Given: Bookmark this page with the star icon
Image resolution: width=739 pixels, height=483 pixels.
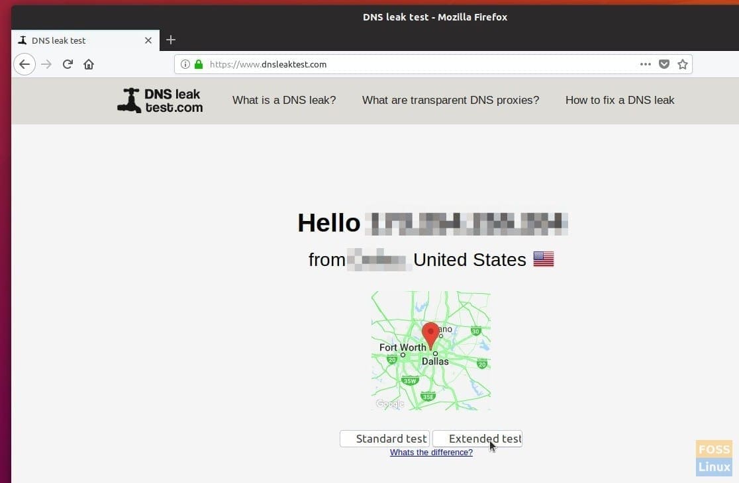Looking at the screenshot, I should coord(683,64).
